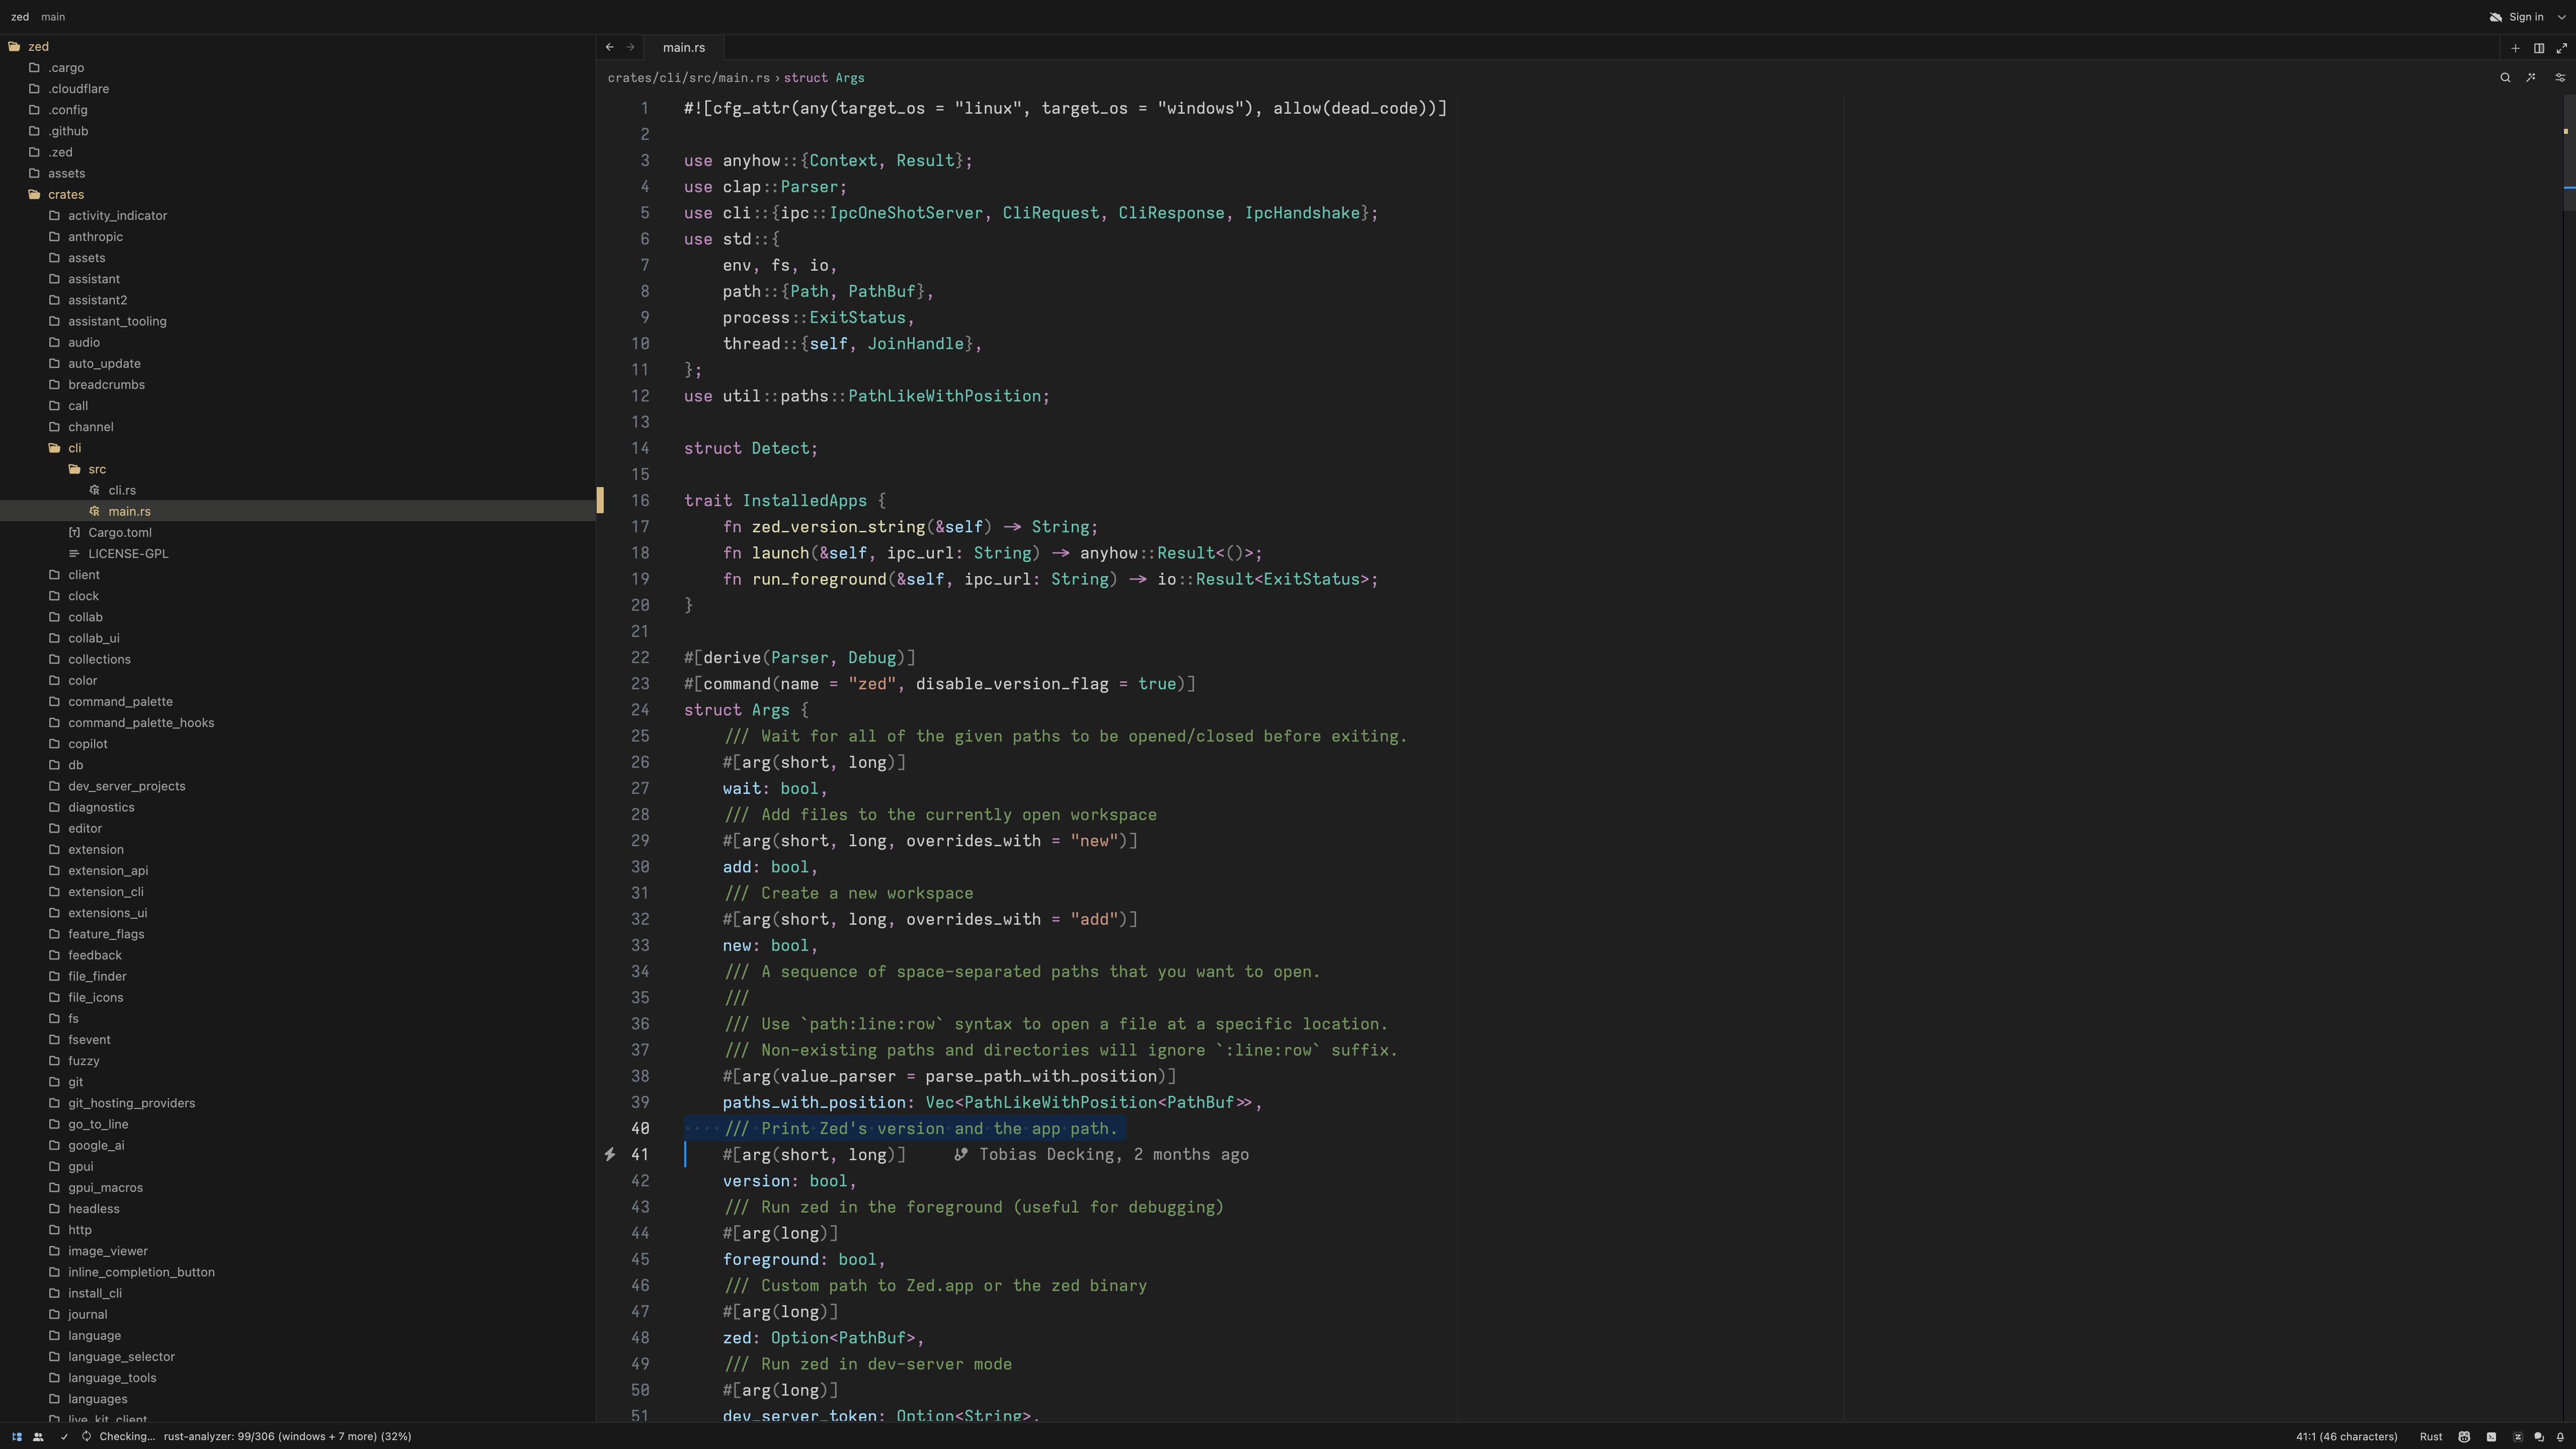Screen dimensions: 2576x1449
Task: Add a new item with plus icon
Action: tap(2515, 48)
